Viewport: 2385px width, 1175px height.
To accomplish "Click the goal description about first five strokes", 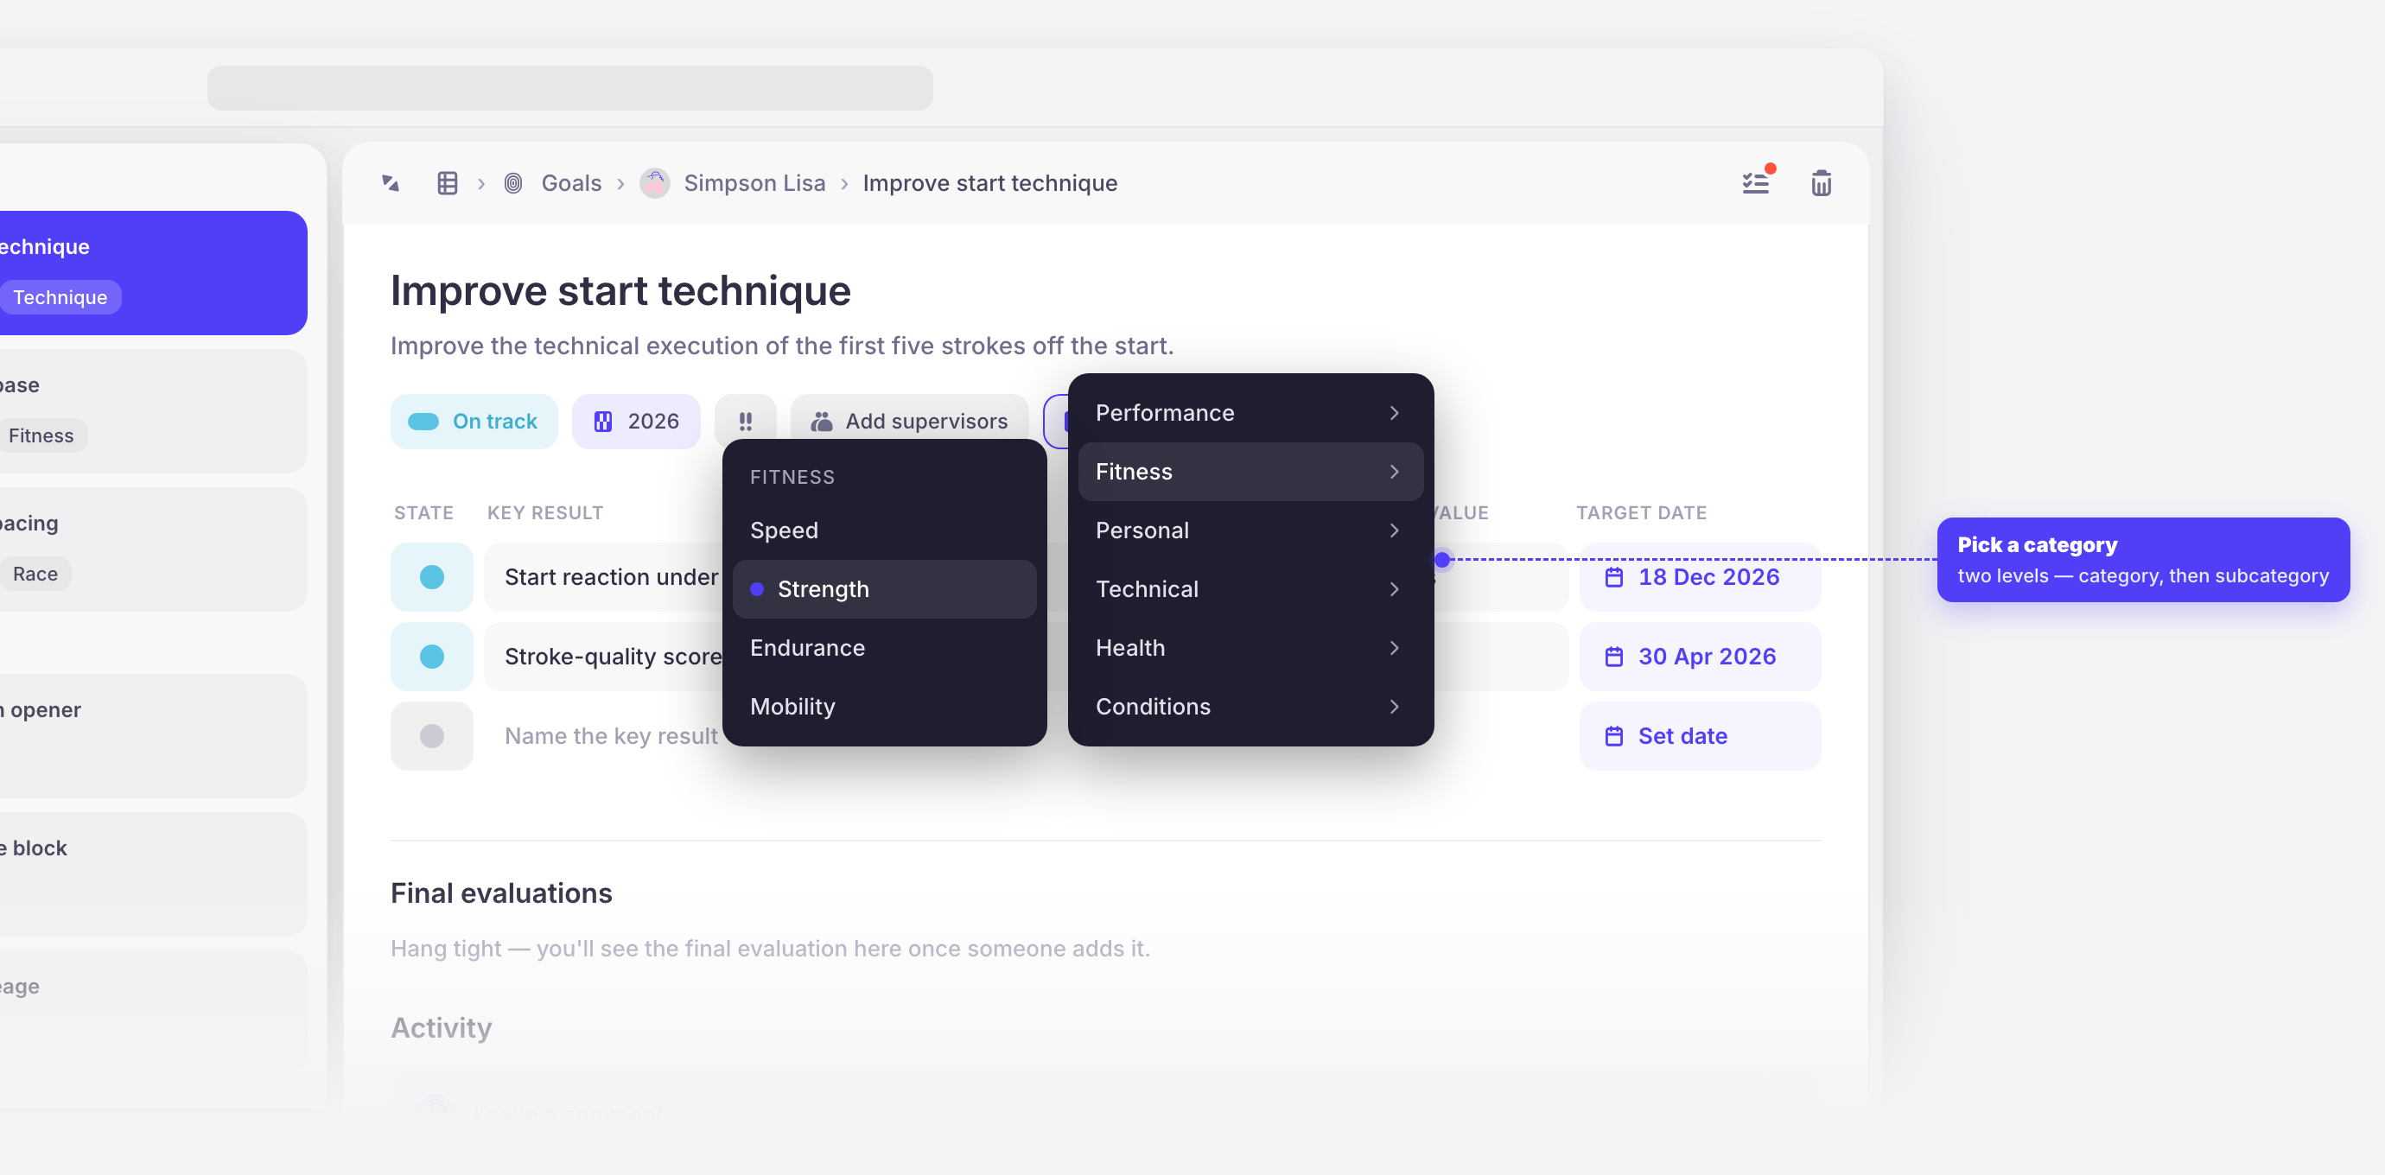I will 782,346.
